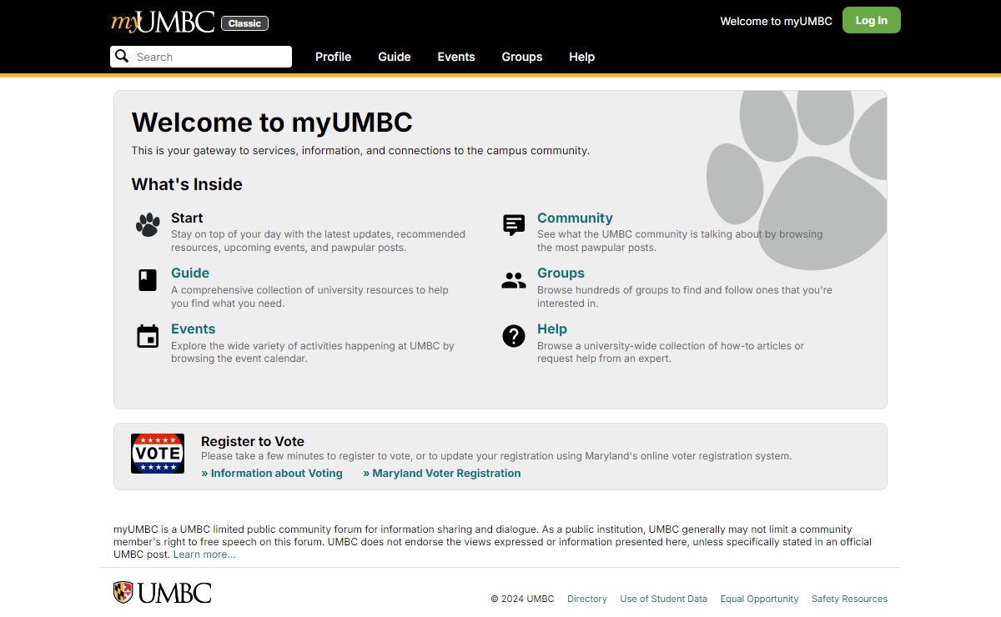Click the What's Inside heading
This screenshot has height=617, width=1001.
click(x=187, y=184)
